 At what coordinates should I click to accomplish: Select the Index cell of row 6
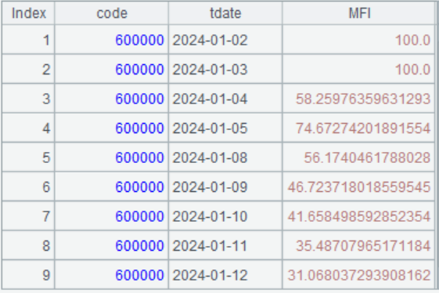(28, 186)
